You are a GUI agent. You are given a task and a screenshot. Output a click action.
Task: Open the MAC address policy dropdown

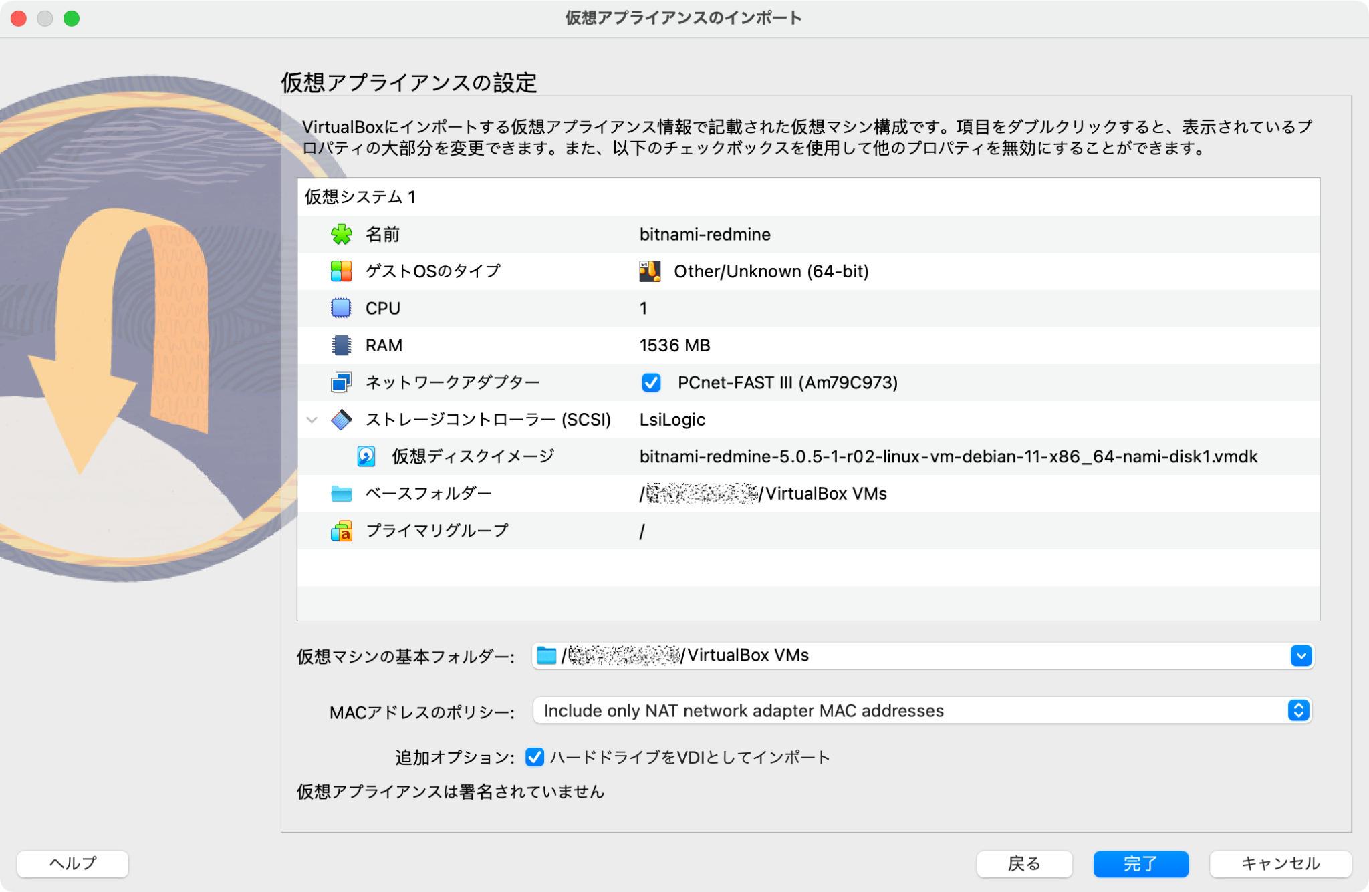pyautogui.click(x=1297, y=710)
